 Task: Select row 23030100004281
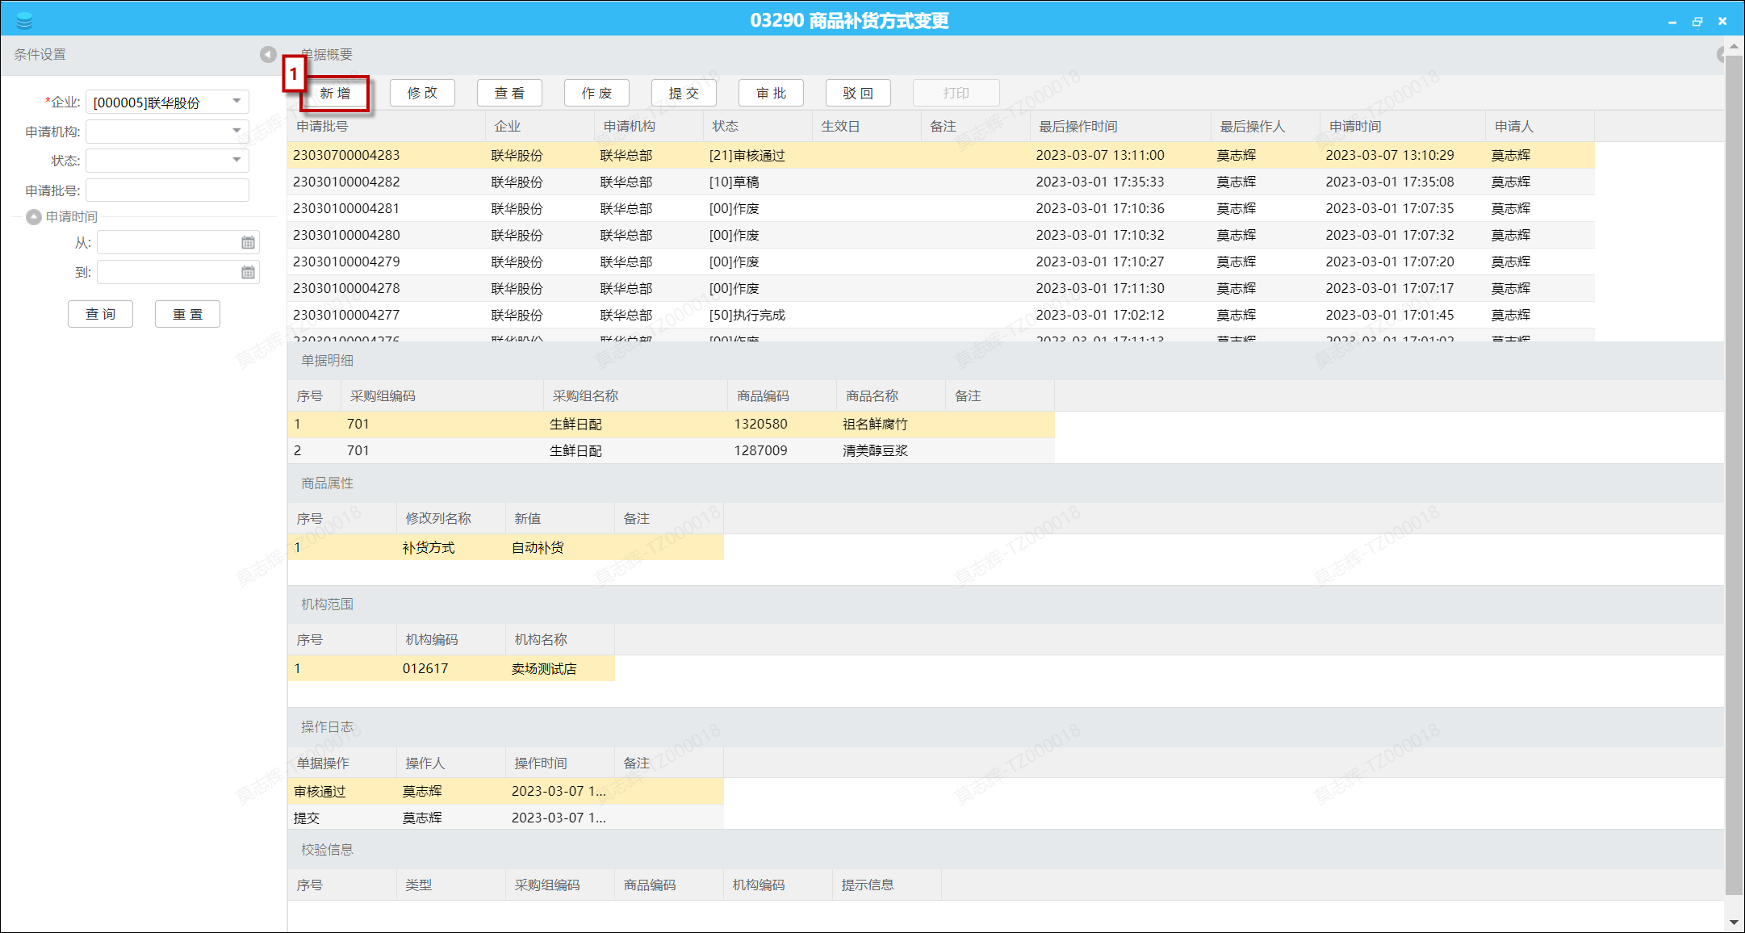tap(941, 208)
